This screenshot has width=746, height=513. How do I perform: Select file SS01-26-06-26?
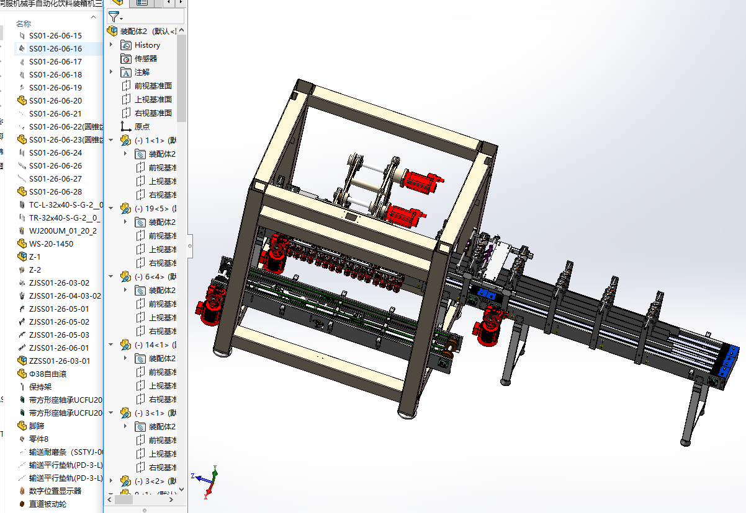coord(55,166)
